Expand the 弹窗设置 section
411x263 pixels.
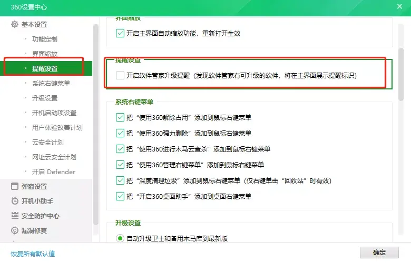tap(34, 186)
